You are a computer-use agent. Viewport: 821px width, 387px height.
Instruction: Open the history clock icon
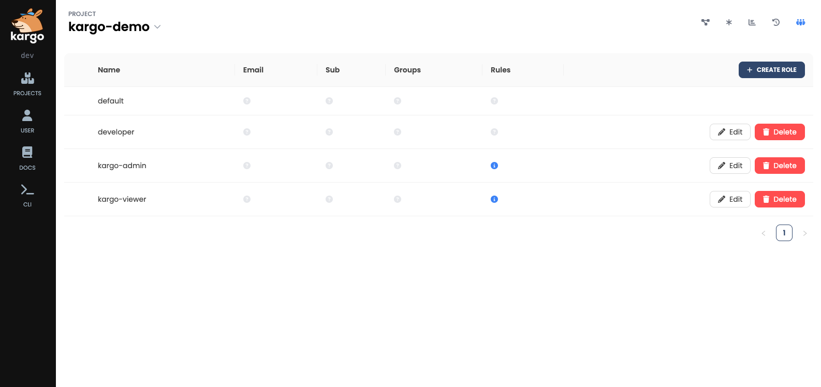pos(776,22)
